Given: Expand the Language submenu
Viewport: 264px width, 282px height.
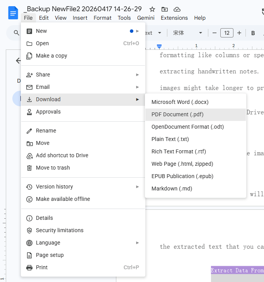Looking at the screenshot, I should pos(83,243).
